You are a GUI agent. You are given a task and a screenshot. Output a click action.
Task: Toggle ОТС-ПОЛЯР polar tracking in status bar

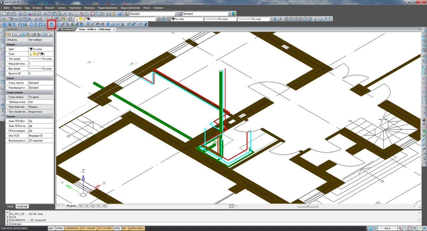tap(105, 228)
